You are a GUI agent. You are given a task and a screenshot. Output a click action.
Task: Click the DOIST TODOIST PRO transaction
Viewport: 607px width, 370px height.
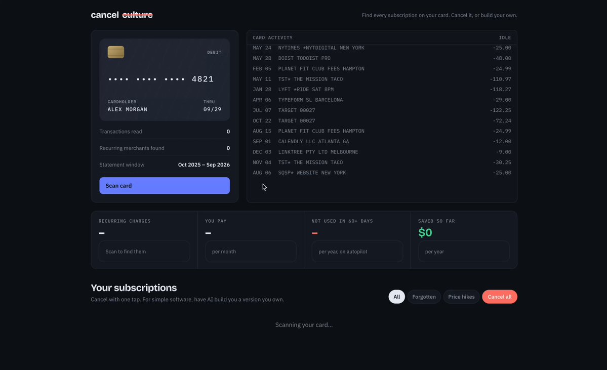pos(382,58)
